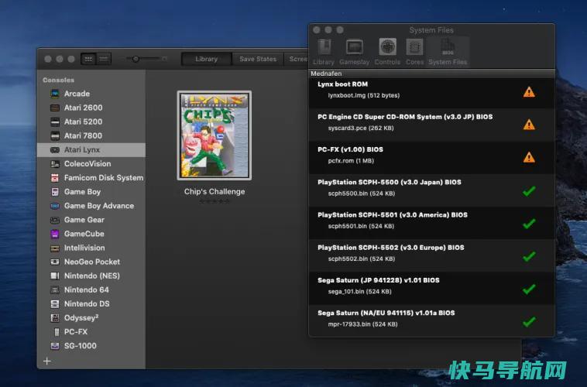Close the System Files window
587x387 pixels.
click(317, 29)
